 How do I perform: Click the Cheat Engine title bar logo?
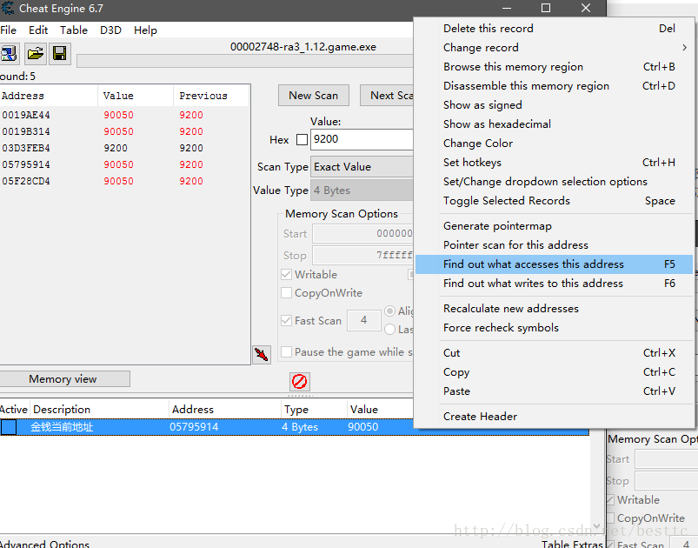point(7,9)
